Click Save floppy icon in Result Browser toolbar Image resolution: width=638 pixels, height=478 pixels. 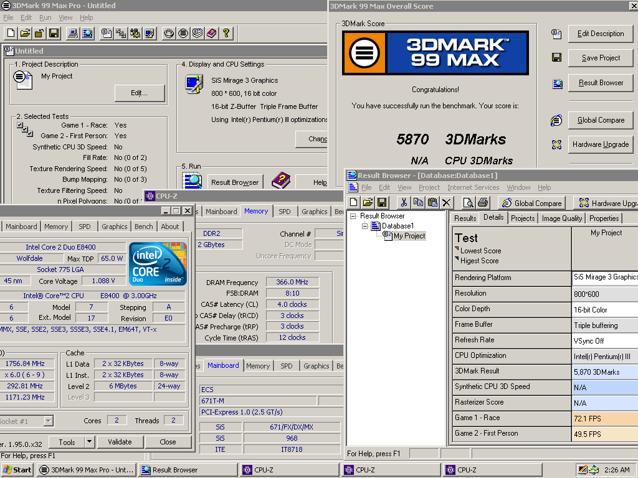point(382,202)
